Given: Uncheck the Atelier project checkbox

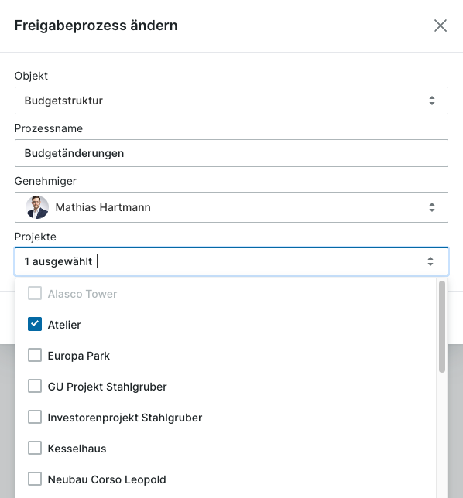Looking at the screenshot, I should pyautogui.click(x=35, y=324).
